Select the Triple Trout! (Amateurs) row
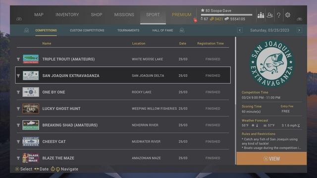The image size is (317, 178). click(123, 59)
